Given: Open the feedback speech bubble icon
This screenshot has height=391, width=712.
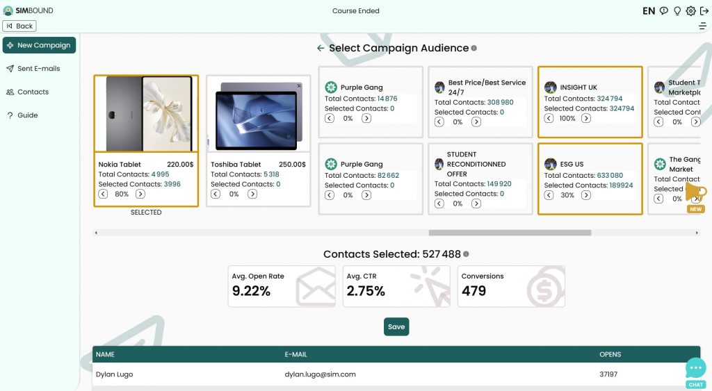Looking at the screenshot, I should (664, 11).
